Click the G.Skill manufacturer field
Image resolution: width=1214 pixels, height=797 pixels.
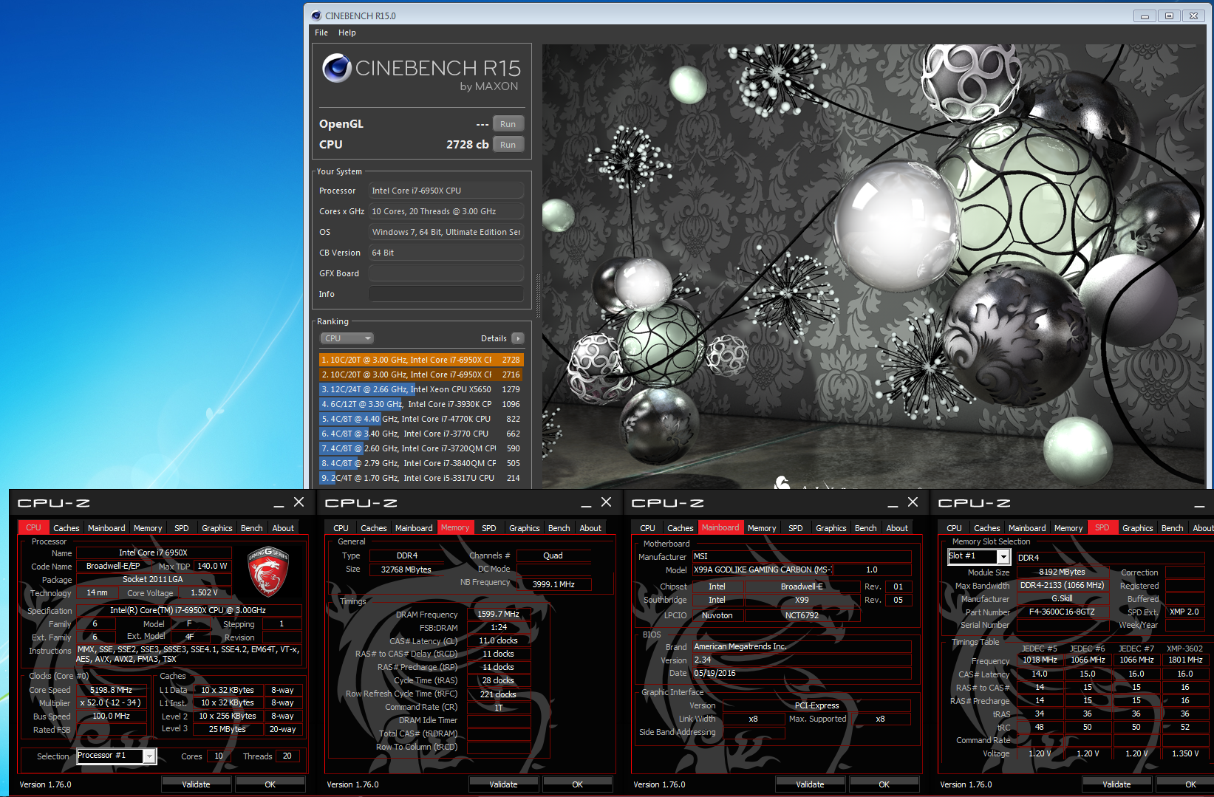[x=1062, y=598]
